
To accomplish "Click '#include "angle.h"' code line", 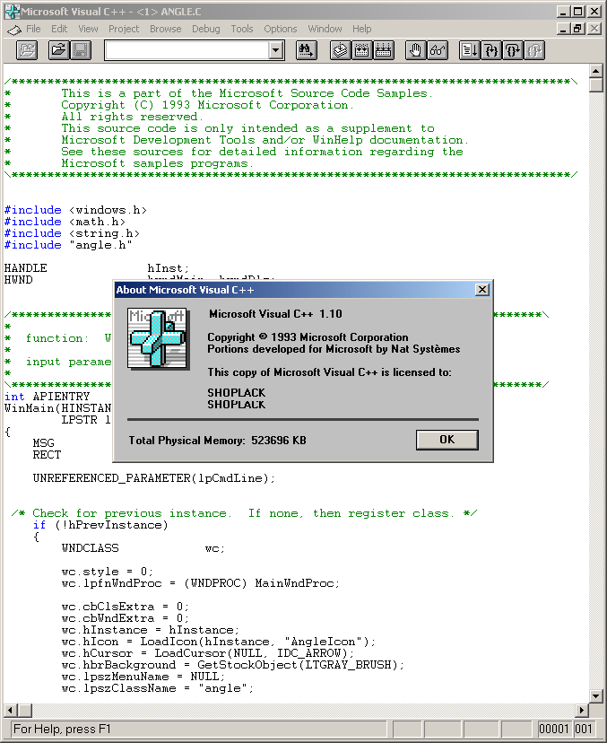I will [x=68, y=245].
